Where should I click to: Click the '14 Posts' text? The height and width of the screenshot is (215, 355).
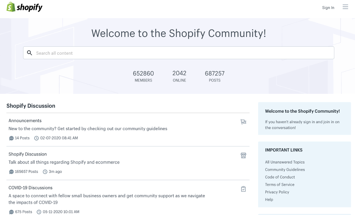[22, 138]
